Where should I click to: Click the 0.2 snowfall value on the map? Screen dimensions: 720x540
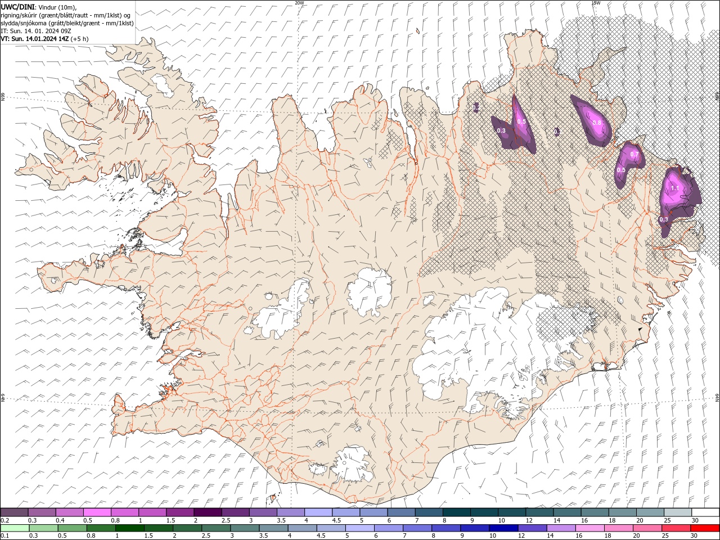tap(476, 107)
